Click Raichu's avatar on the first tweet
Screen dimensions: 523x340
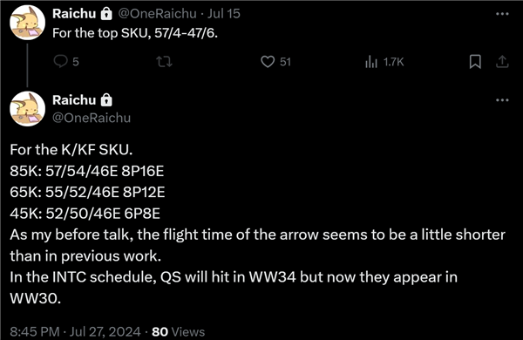(27, 23)
